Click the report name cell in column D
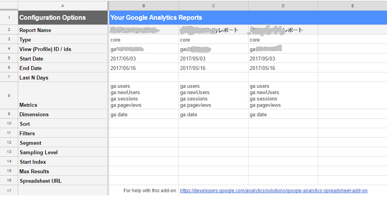 283,30
